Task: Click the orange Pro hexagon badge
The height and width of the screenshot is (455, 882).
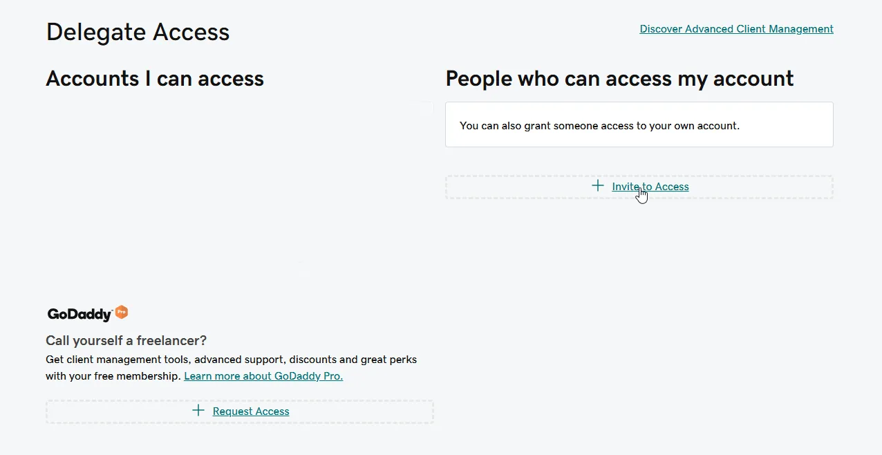Action: pos(122,312)
